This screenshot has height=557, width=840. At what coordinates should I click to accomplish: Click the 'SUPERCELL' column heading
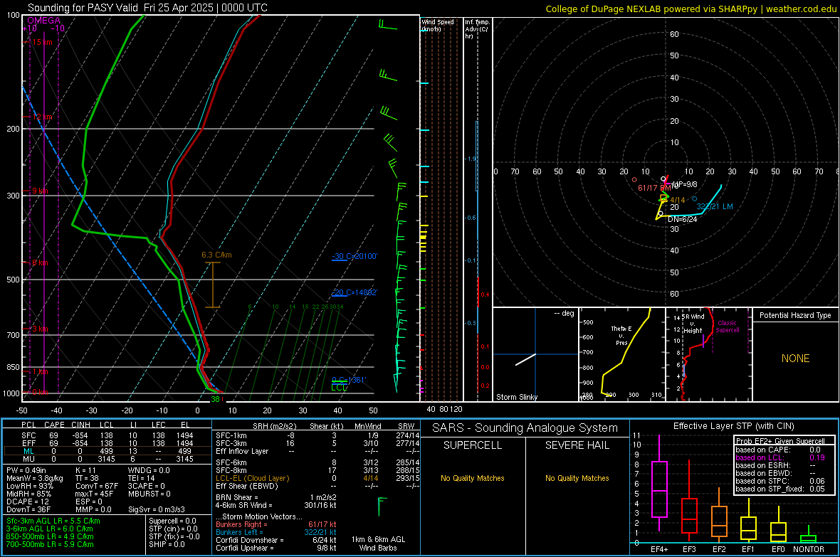click(473, 445)
